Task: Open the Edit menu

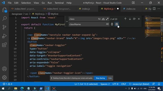Action: (x=16, y=3)
